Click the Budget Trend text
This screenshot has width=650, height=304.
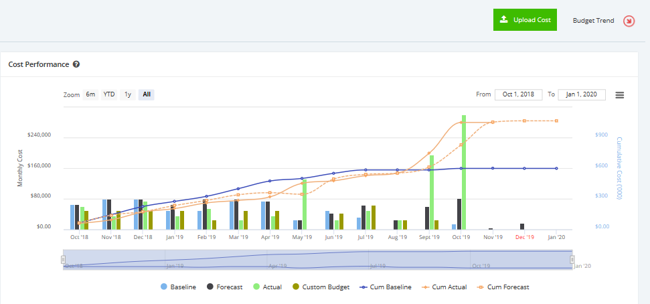(593, 20)
